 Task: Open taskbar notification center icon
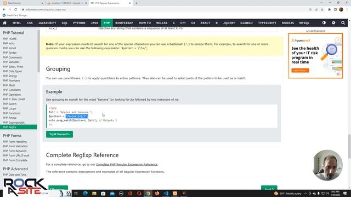(x=345, y=193)
